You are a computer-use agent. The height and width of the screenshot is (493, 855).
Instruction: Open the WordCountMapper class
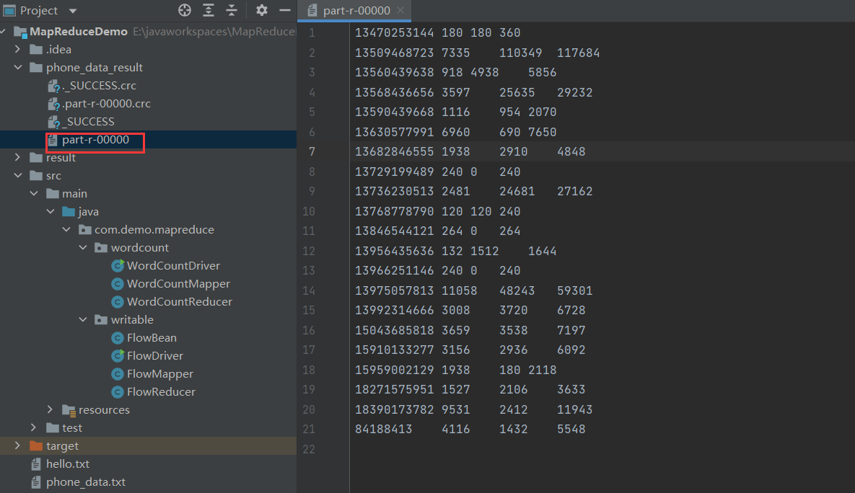tap(178, 284)
